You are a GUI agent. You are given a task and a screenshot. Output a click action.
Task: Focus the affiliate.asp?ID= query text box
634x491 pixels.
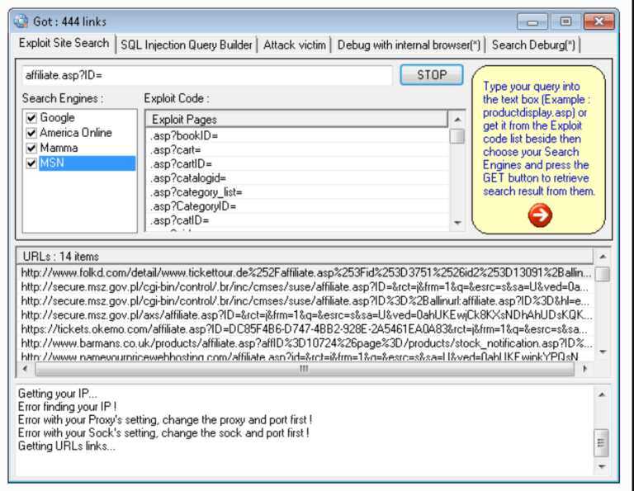pos(207,75)
